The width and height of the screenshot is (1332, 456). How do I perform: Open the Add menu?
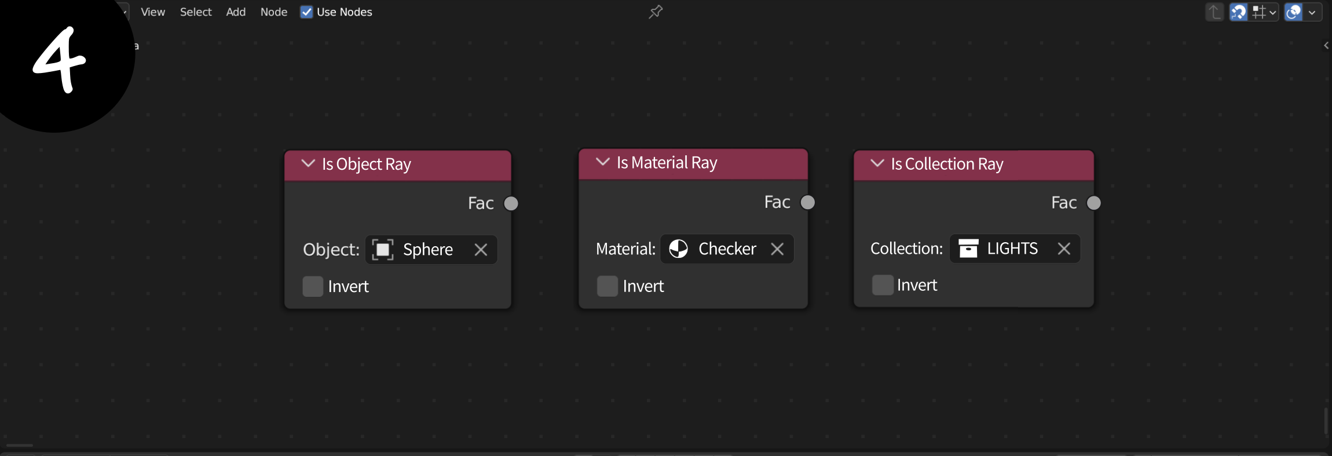[x=236, y=12]
